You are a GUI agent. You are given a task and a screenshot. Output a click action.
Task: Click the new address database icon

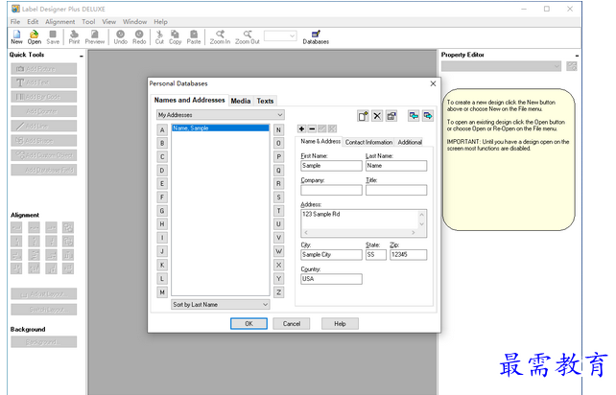363,116
